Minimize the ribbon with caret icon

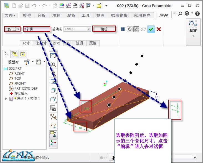click(174, 13)
